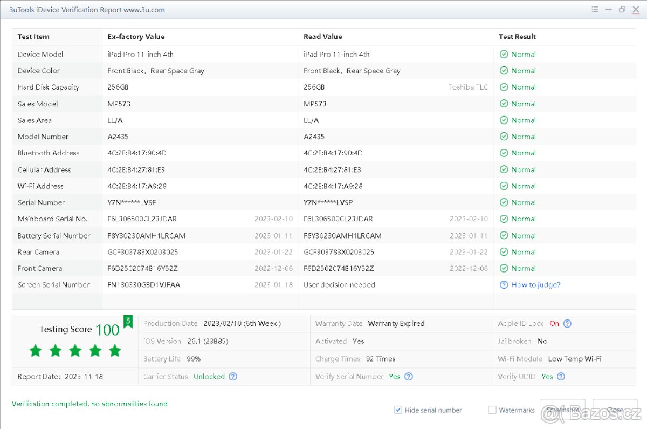The image size is (647, 429).
Task: Click the question icon in Screen Serial Number row
Action: [504, 285]
